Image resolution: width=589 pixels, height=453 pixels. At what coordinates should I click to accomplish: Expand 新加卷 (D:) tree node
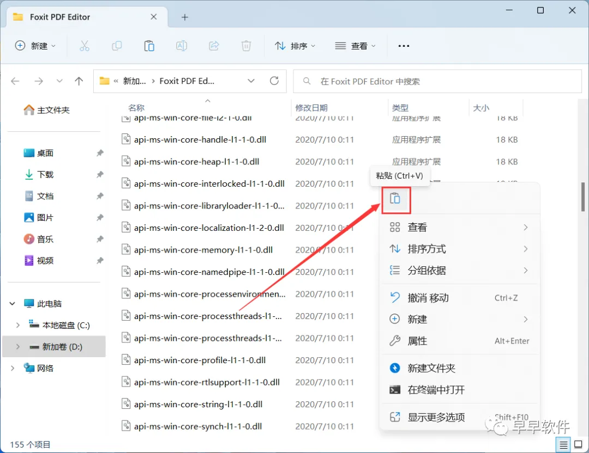point(17,347)
